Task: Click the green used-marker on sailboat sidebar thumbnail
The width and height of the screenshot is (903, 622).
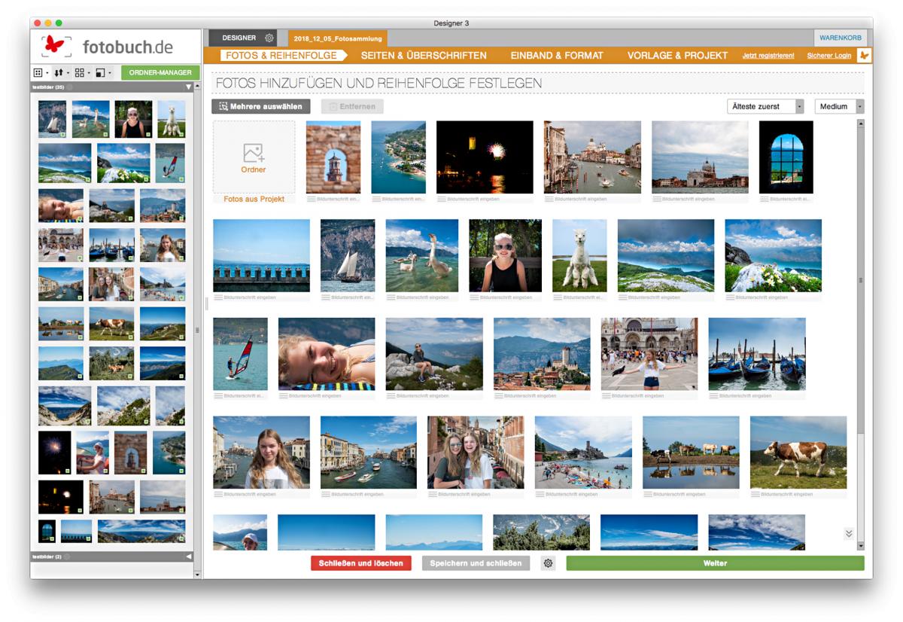Action: (62, 134)
